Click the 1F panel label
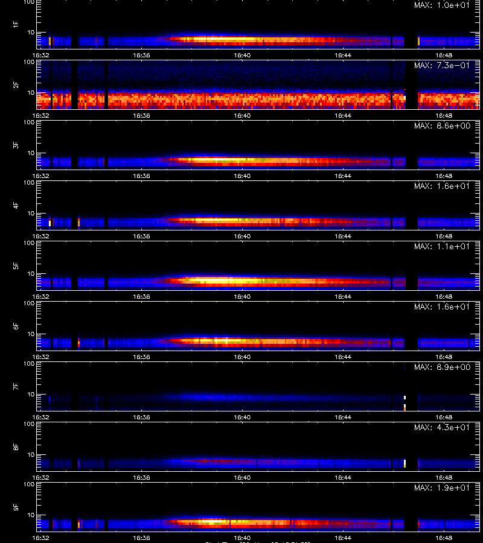 point(16,24)
